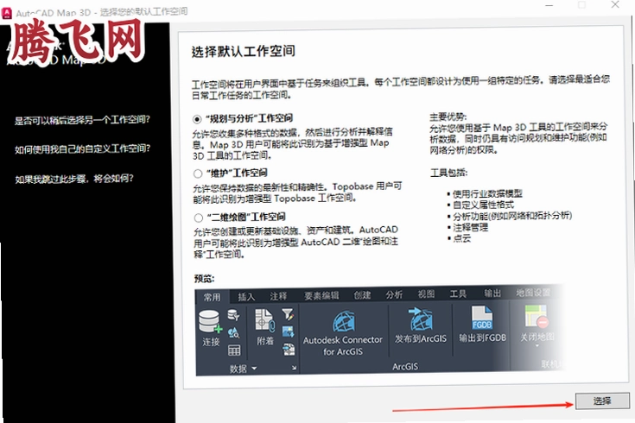This screenshot has height=423, width=635.
Task: Click the 连接 (Connect) database icon in preview
Action: 211,322
